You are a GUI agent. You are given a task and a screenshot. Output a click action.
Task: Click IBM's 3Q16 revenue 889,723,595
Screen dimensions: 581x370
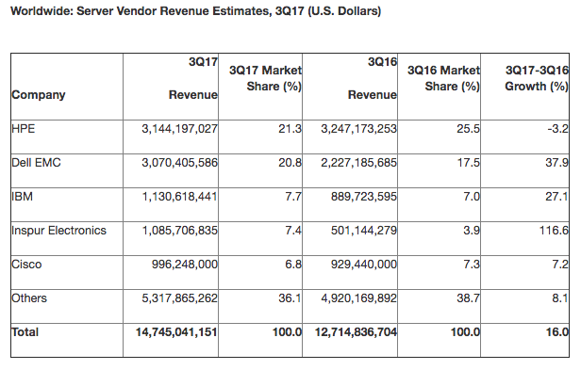pyautogui.click(x=364, y=196)
